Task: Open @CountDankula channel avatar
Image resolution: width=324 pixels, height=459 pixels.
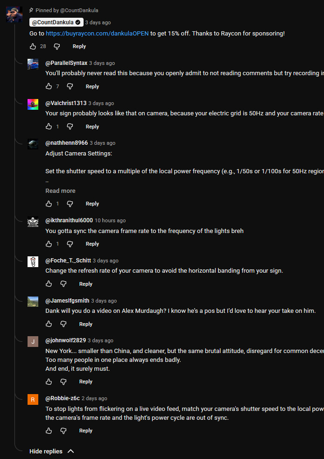Action: (14, 14)
